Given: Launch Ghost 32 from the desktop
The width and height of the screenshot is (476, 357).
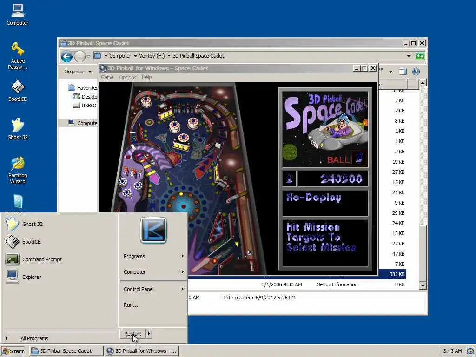Looking at the screenshot, I should pos(18,129).
